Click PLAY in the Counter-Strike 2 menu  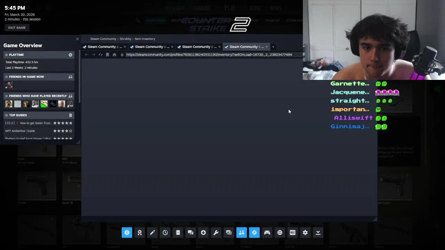230,8
